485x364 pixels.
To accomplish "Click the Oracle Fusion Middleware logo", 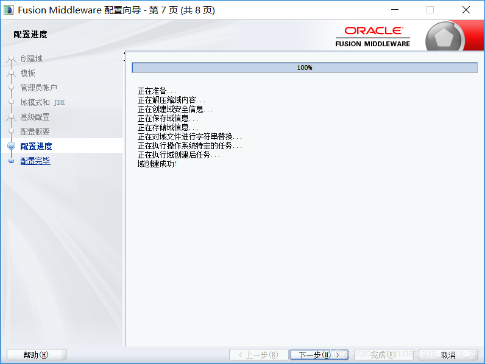I will [x=373, y=37].
